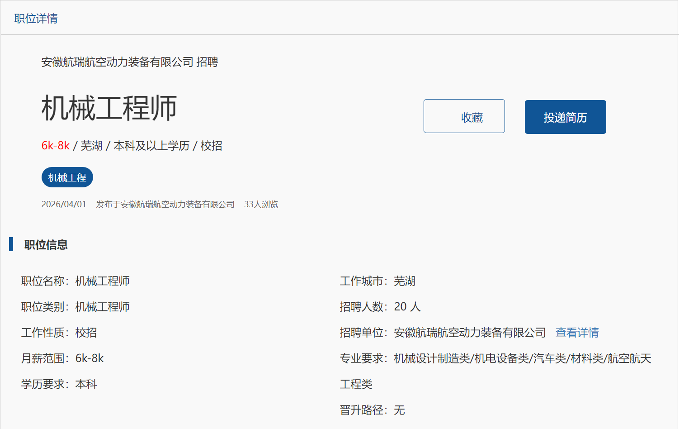Click the 职位类别 value 机械工程师

pyautogui.click(x=102, y=307)
